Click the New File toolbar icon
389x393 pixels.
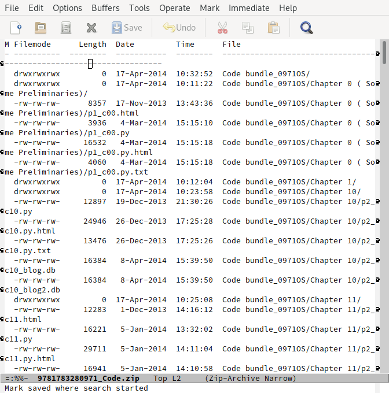pyautogui.click(x=16, y=27)
